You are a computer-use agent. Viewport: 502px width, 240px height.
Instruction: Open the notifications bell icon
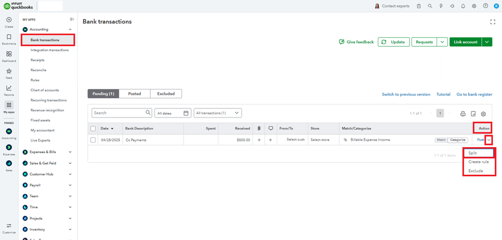[x=463, y=6]
